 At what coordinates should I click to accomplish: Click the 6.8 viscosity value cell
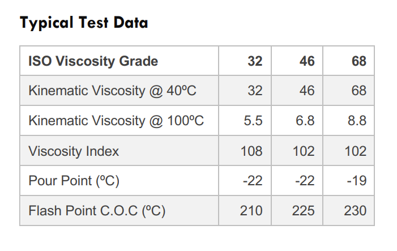305,121
